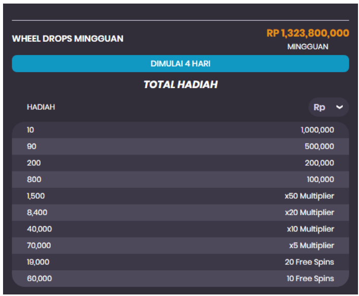Click the x50 Multiplier row
This screenshot has width=359, height=296.
click(180, 196)
